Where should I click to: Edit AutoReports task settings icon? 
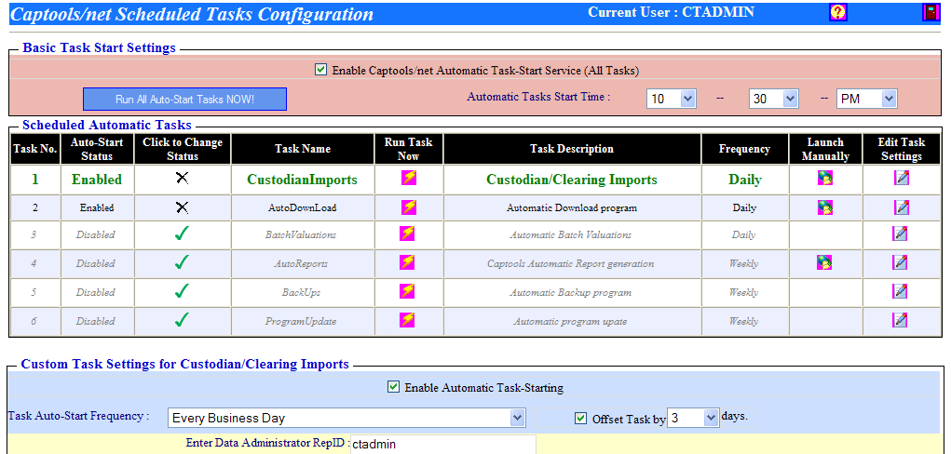(901, 262)
